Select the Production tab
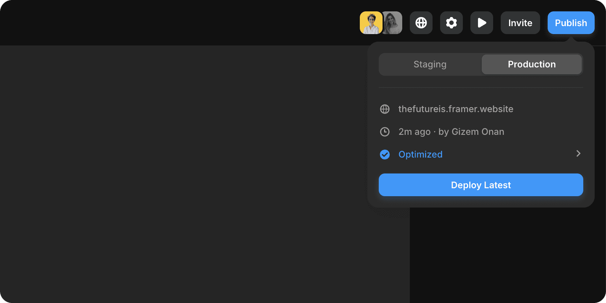The height and width of the screenshot is (303, 606). pyautogui.click(x=531, y=64)
